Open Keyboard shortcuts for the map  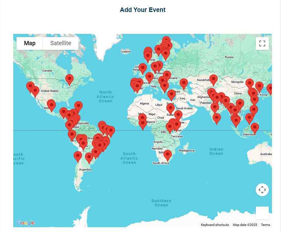click(215, 225)
